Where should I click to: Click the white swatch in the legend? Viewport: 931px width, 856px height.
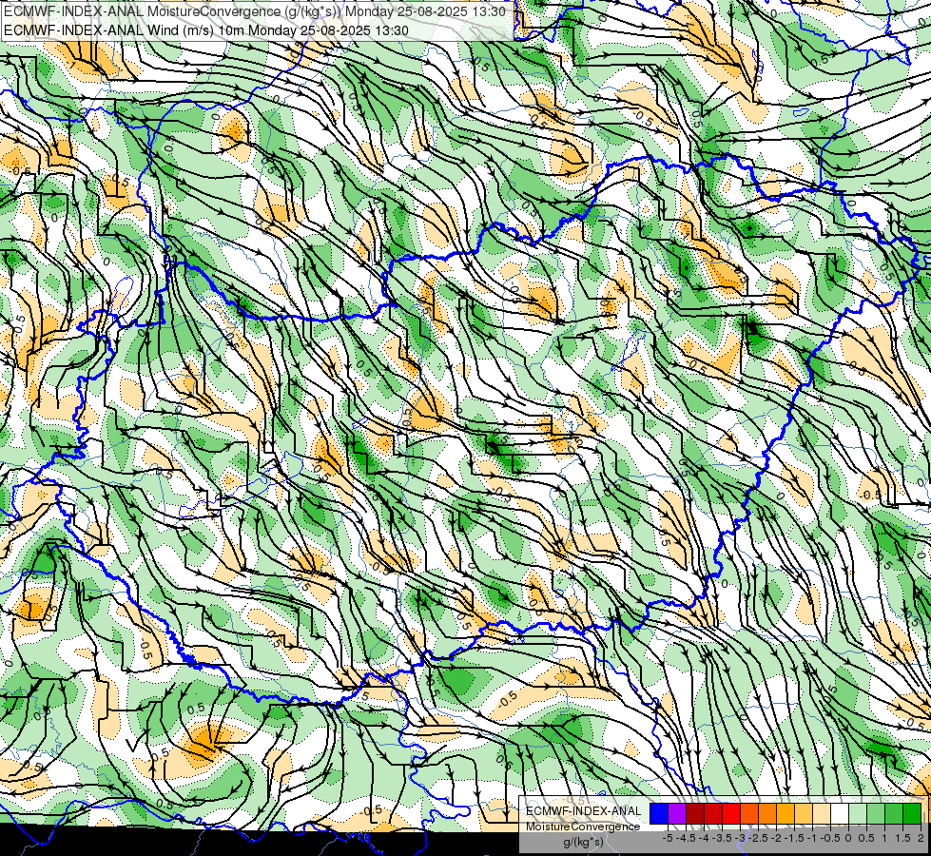pos(840,813)
